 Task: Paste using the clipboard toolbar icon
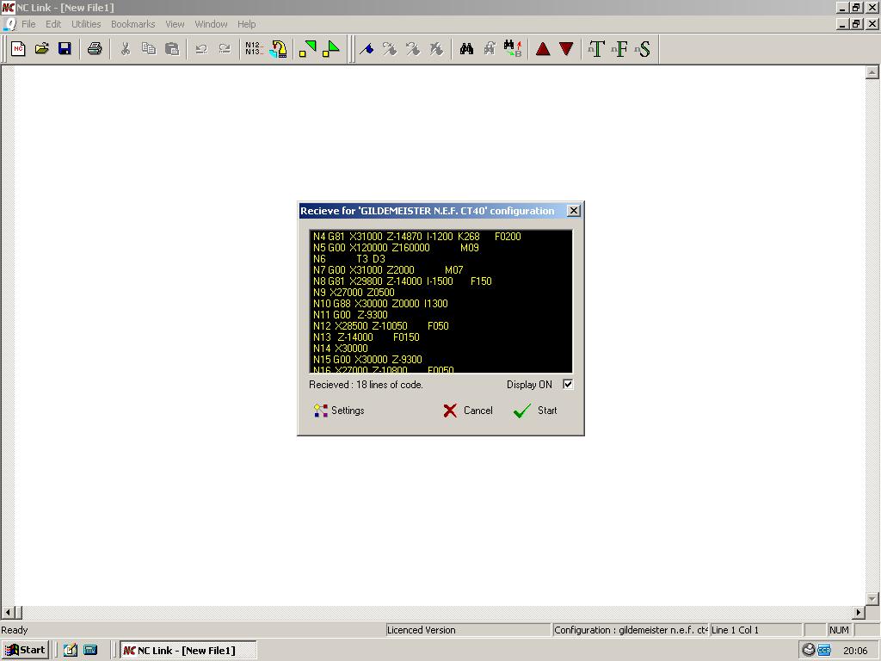(172, 49)
